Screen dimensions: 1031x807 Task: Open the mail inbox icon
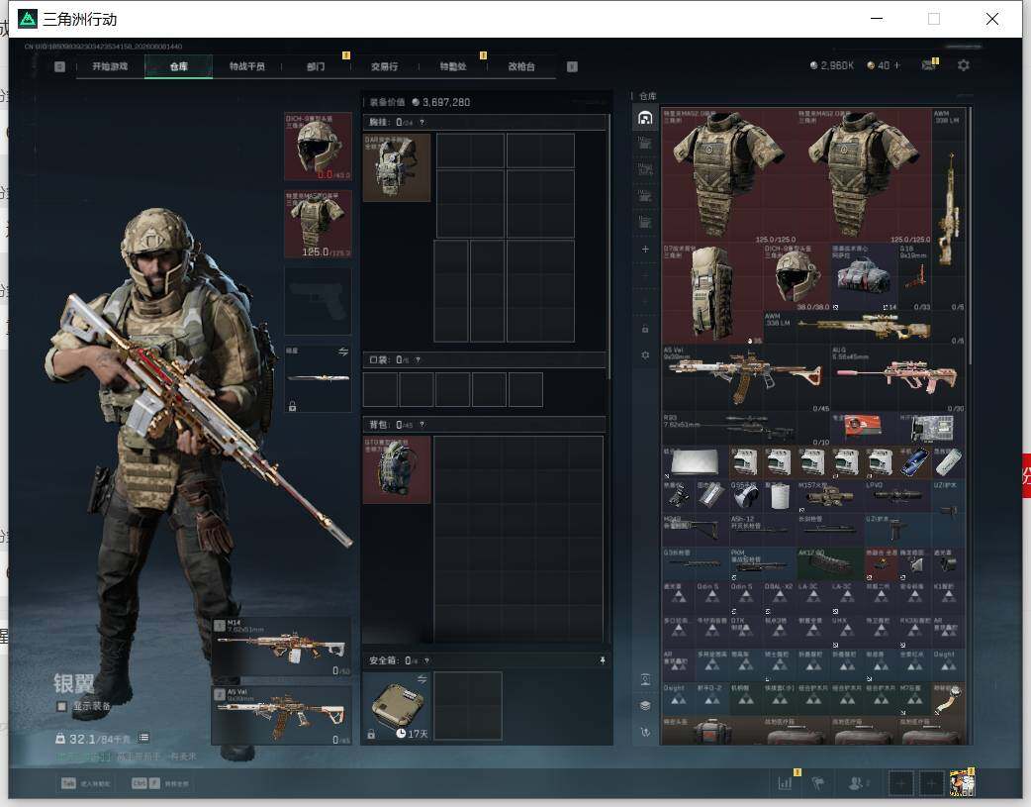pos(928,65)
